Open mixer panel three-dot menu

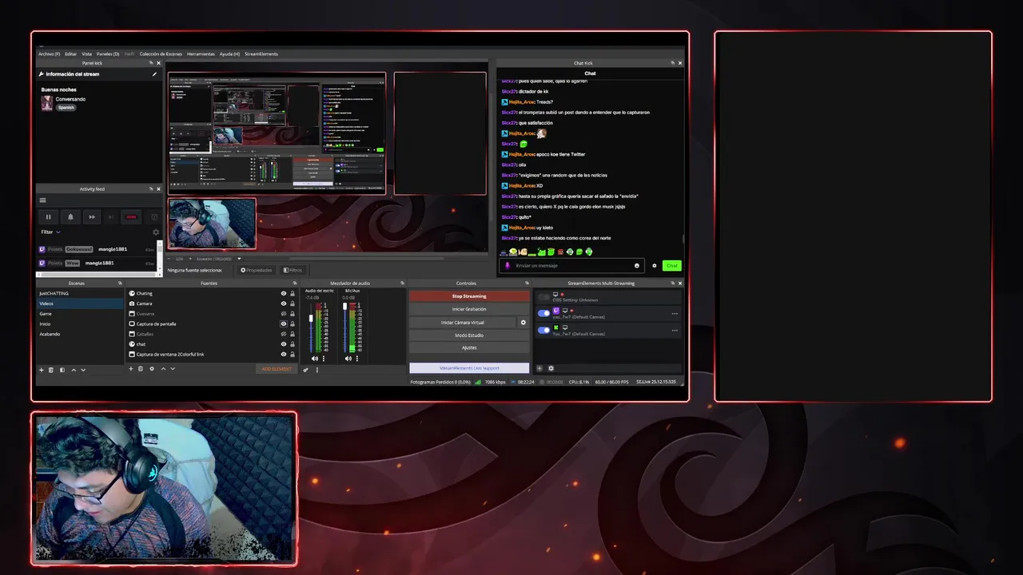(x=317, y=370)
